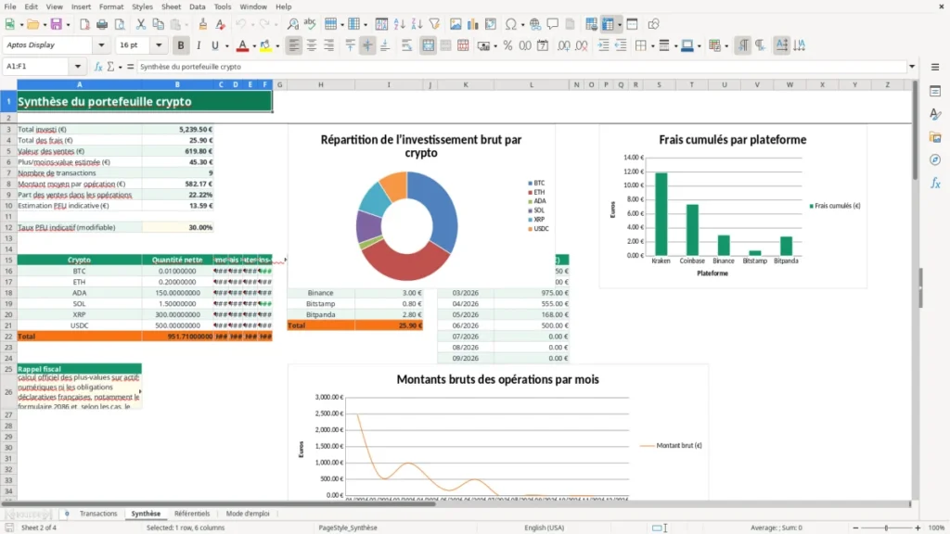Toggle bold formatting
Viewport: 950px width, 534px height.
click(x=181, y=45)
